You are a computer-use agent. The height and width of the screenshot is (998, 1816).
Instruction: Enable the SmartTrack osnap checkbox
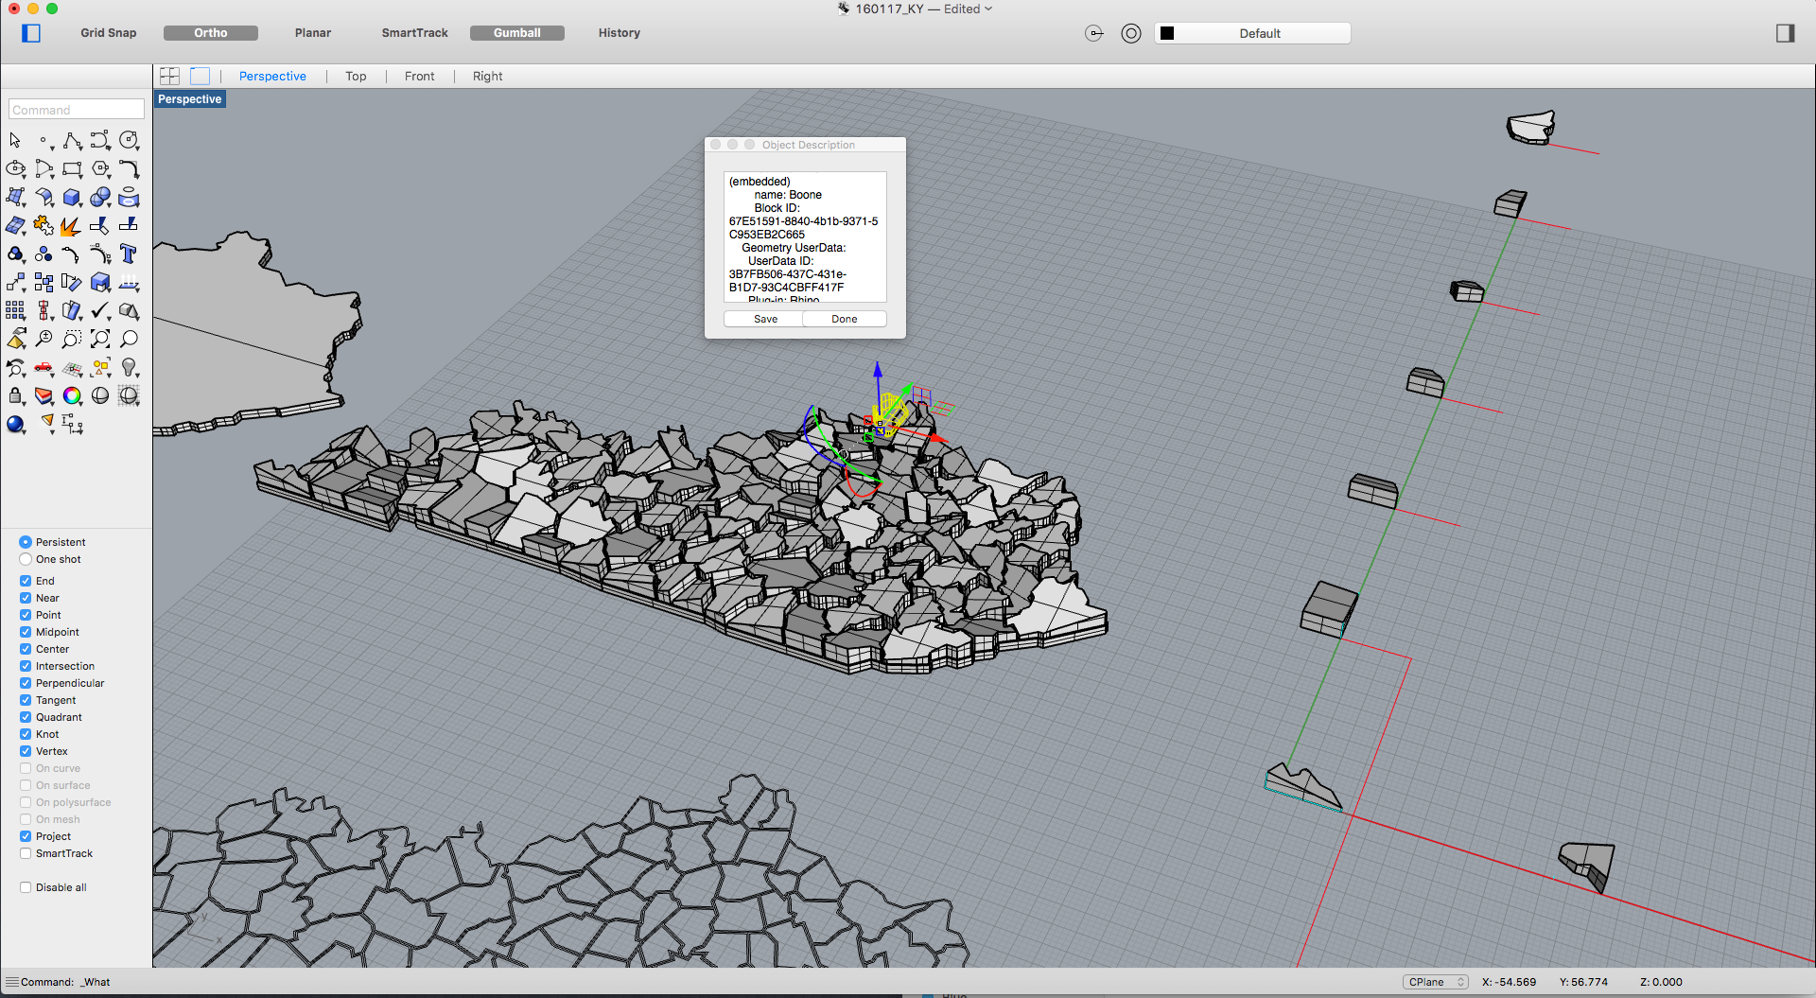(26, 853)
